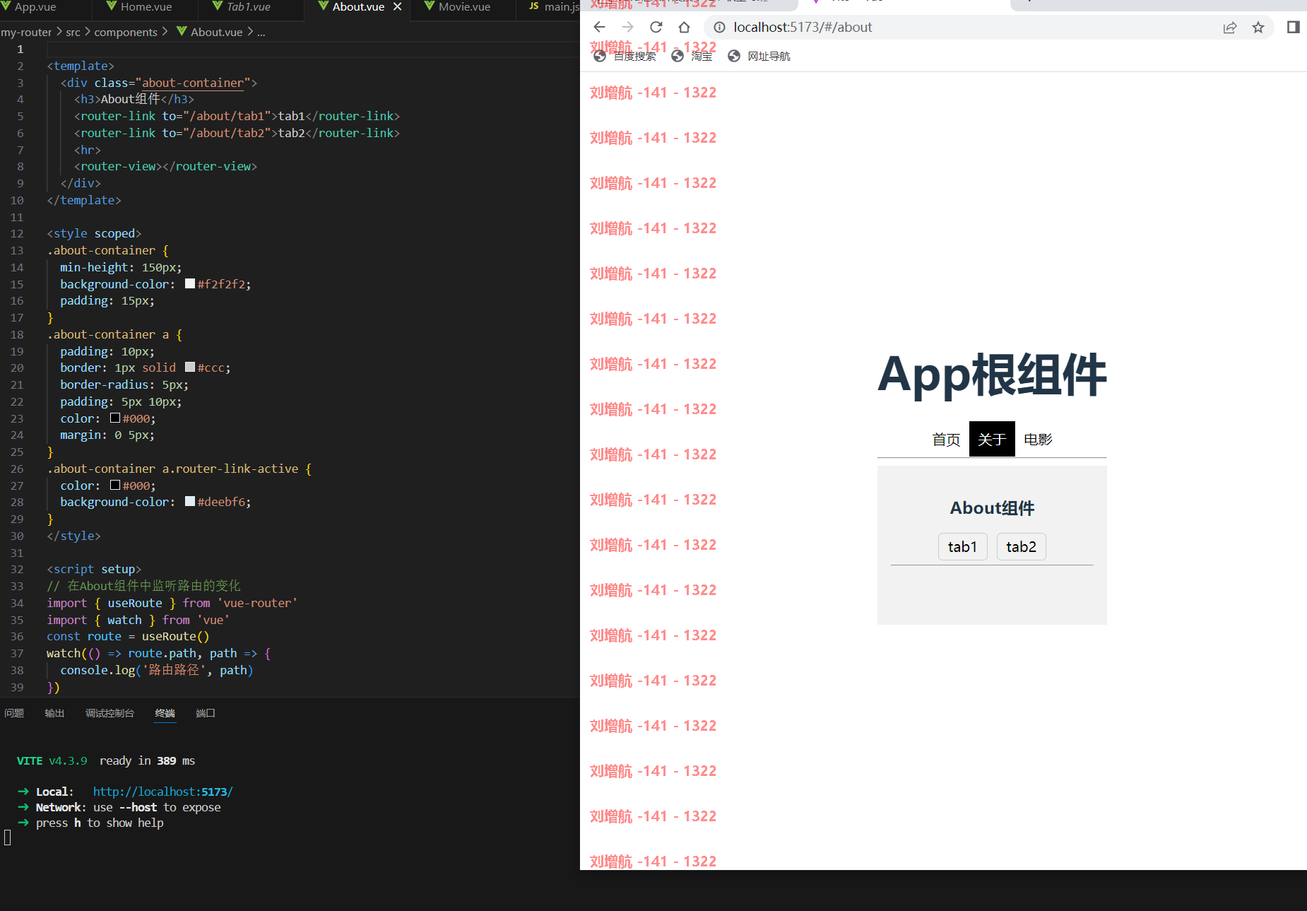Click line number 13 in gutter
This screenshot has height=911, width=1307.
point(17,250)
